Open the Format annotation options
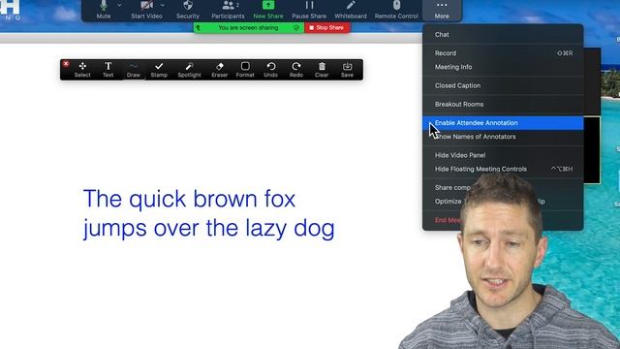Image resolution: width=620 pixels, height=349 pixels. tap(245, 70)
